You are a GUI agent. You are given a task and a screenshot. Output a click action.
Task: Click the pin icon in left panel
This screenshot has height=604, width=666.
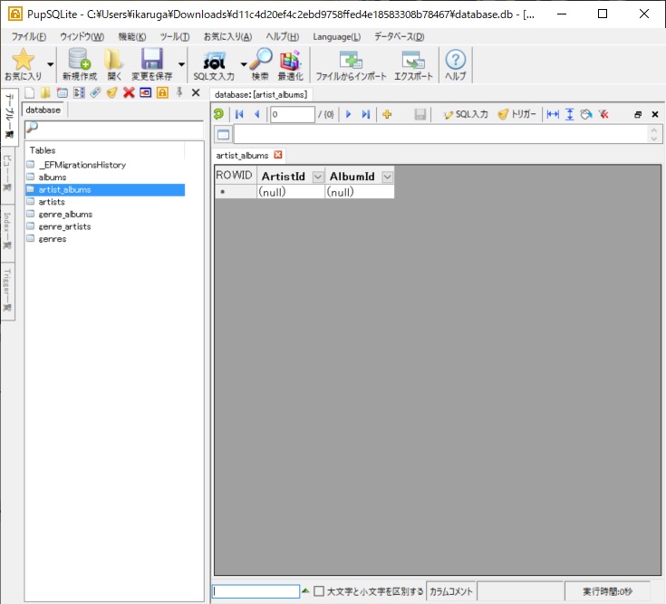[x=179, y=92]
